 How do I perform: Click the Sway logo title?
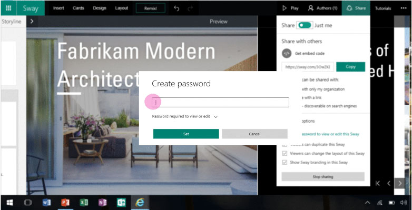pos(31,8)
